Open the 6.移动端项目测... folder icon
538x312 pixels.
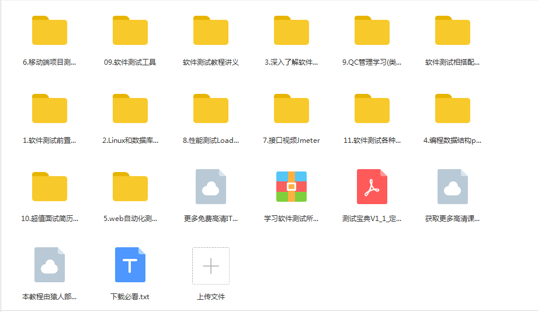click(50, 30)
